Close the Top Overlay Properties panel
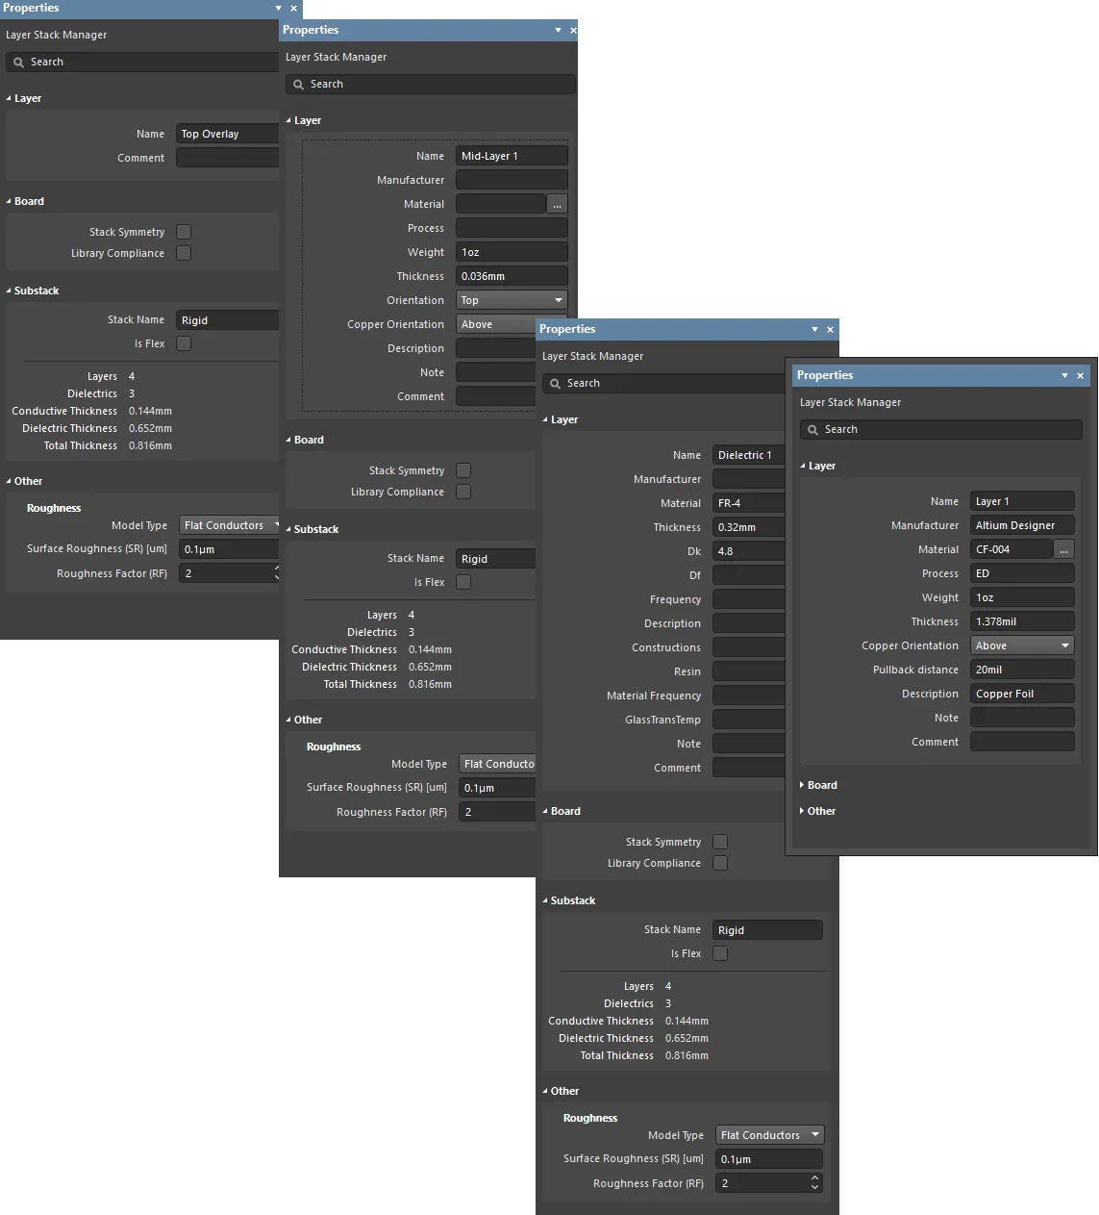1099x1215 pixels. pos(294,9)
